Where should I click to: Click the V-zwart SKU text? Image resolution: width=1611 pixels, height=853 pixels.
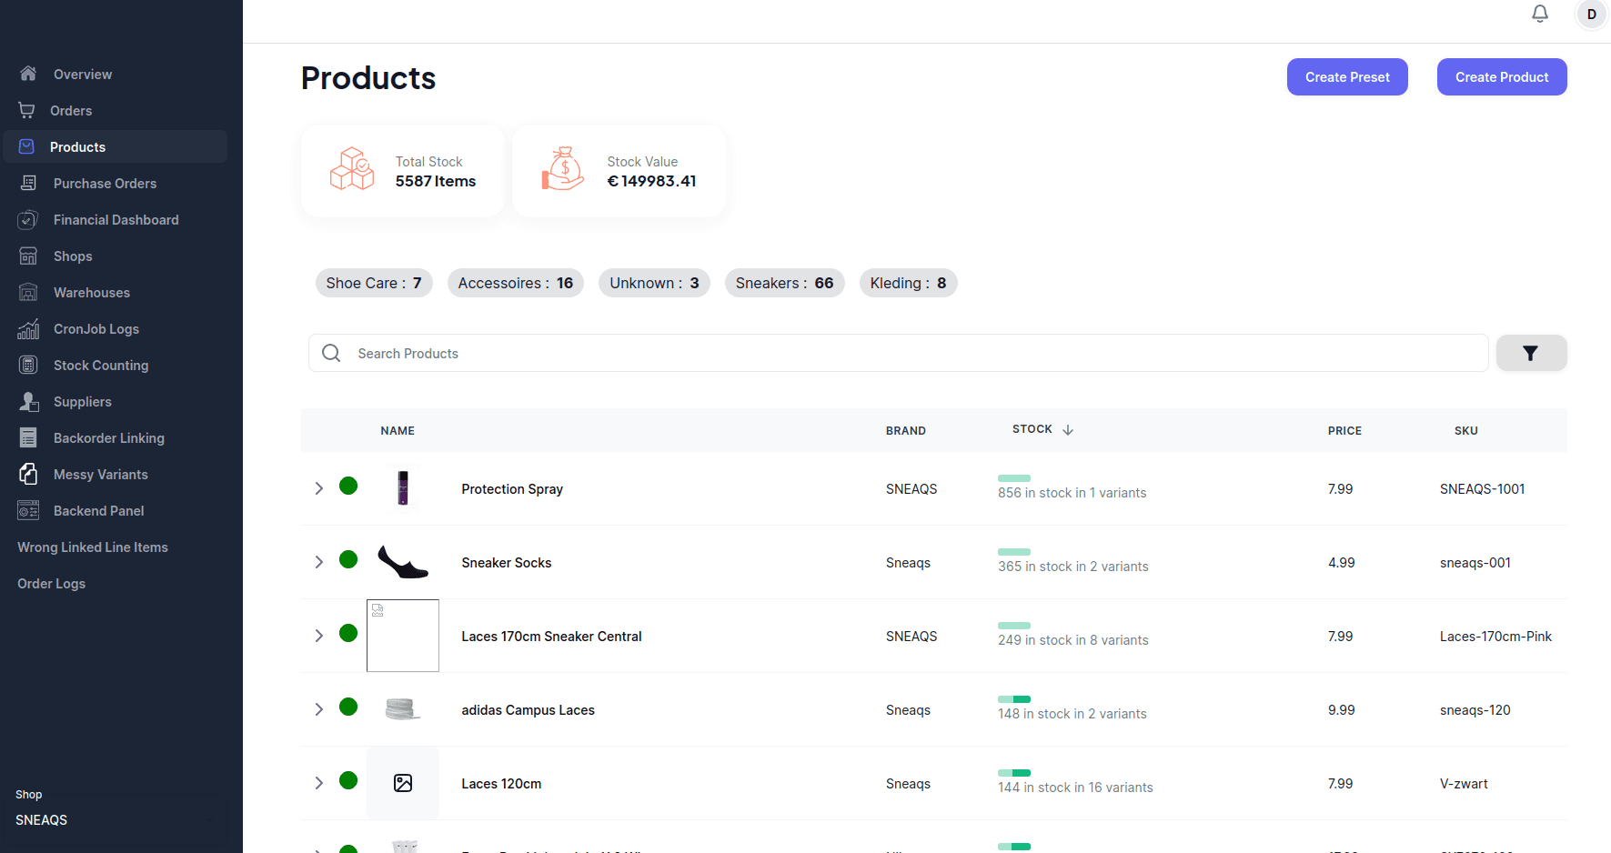1464,783
